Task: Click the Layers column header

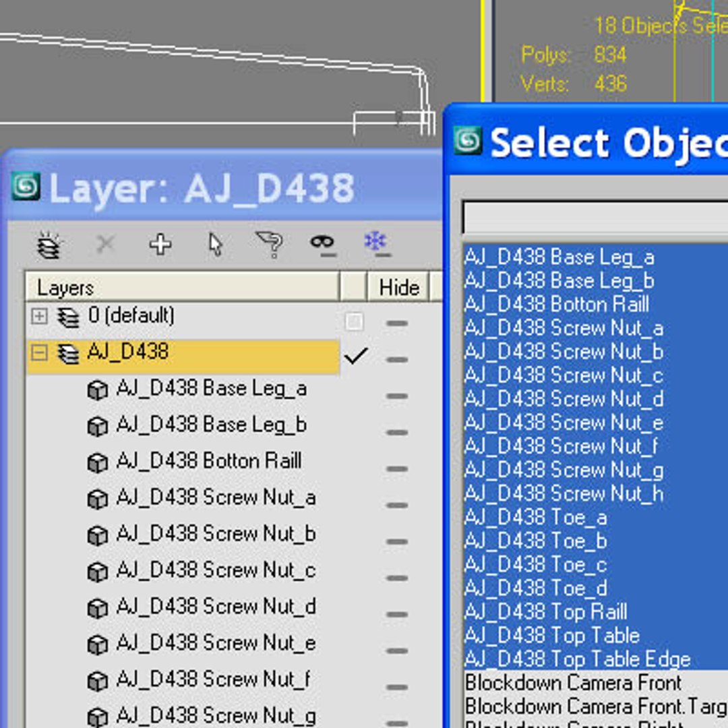Action: pos(182,287)
